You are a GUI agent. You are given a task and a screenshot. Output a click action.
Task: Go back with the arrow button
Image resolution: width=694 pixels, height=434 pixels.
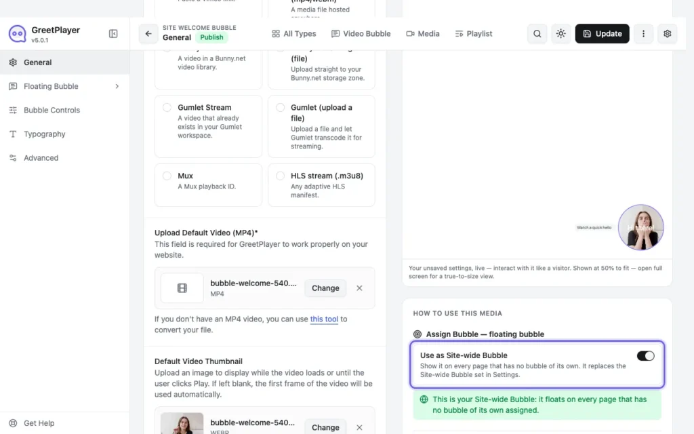[x=148, y=34]
